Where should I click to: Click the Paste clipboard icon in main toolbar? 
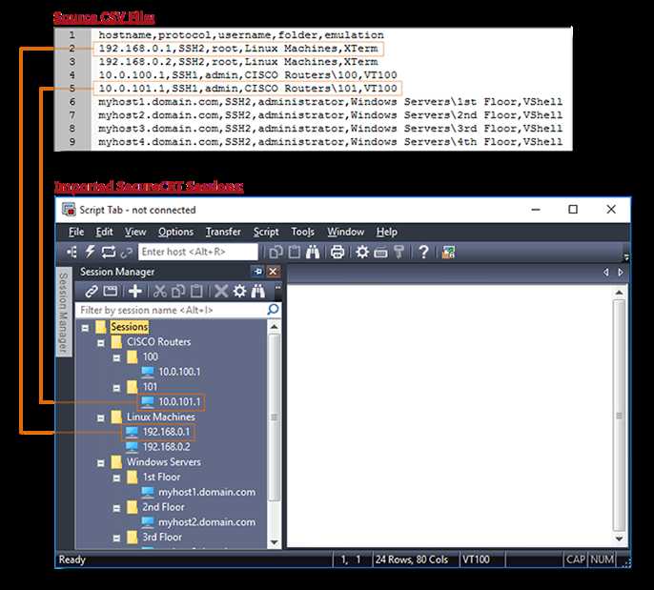coord(295,252)
